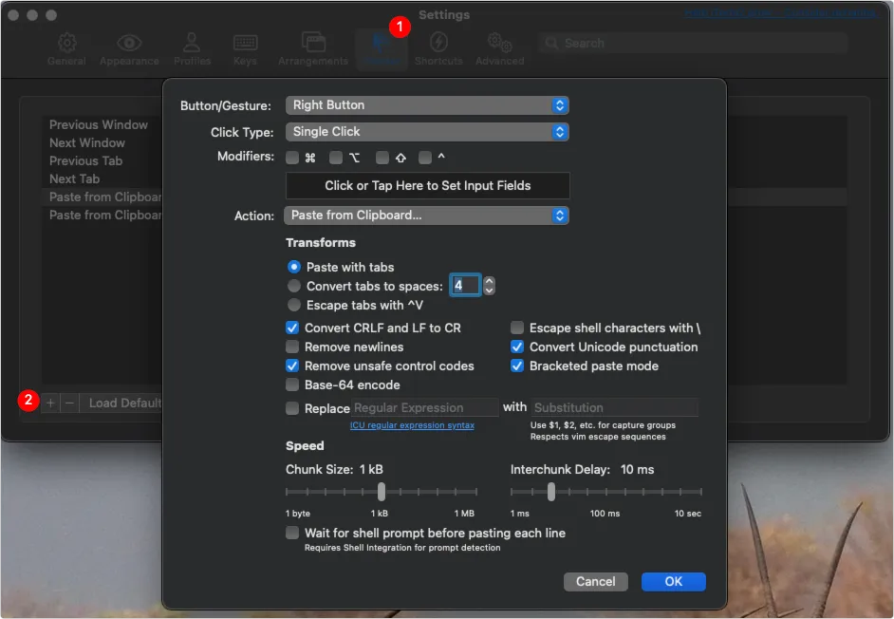Open the Click Type dropdown

pos(427,132)
